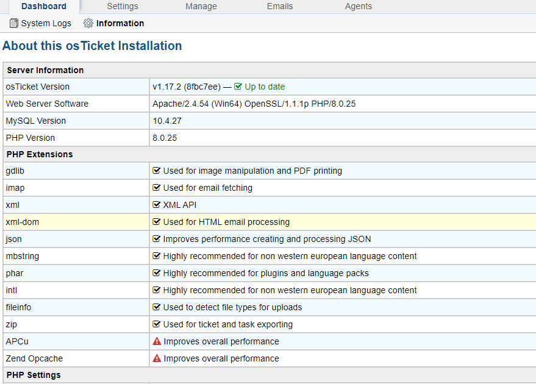536x384 pixels.
Task: Click the Information gear icon
Action: [x=88, y=23]
